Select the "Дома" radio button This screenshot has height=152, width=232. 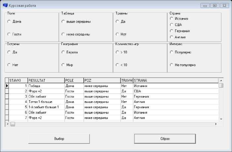point(9,22)
